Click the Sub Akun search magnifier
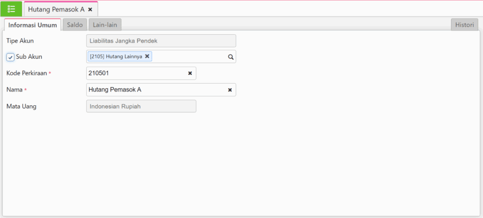The width and height of the screenshot is (483, 218). (x=231, y=57)
